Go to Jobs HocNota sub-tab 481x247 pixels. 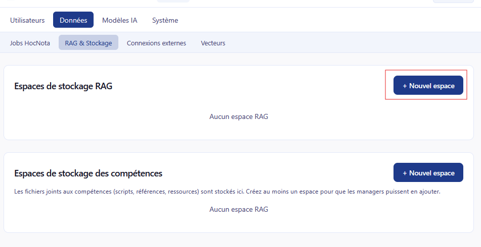click(x=30, y=43)
